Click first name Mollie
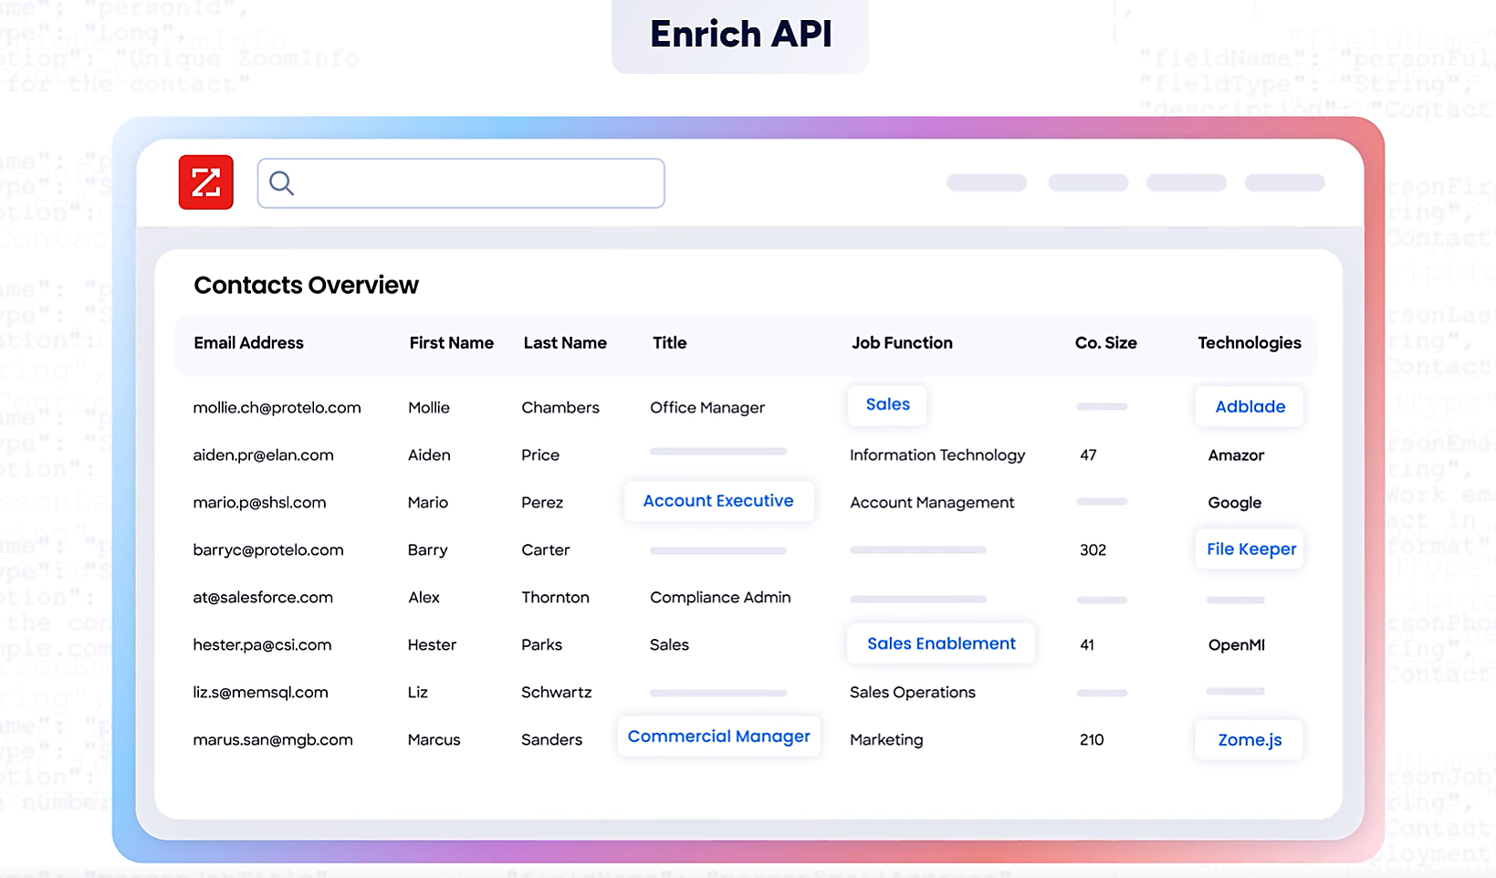Image resolution: width=1496 pixels, height=878 pixels. pyautogui.click(x=428, y=408)
